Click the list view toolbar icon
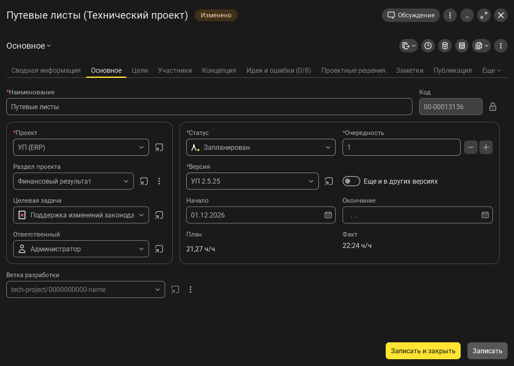This screenshot has height=366, width=514. pos(462,46)
